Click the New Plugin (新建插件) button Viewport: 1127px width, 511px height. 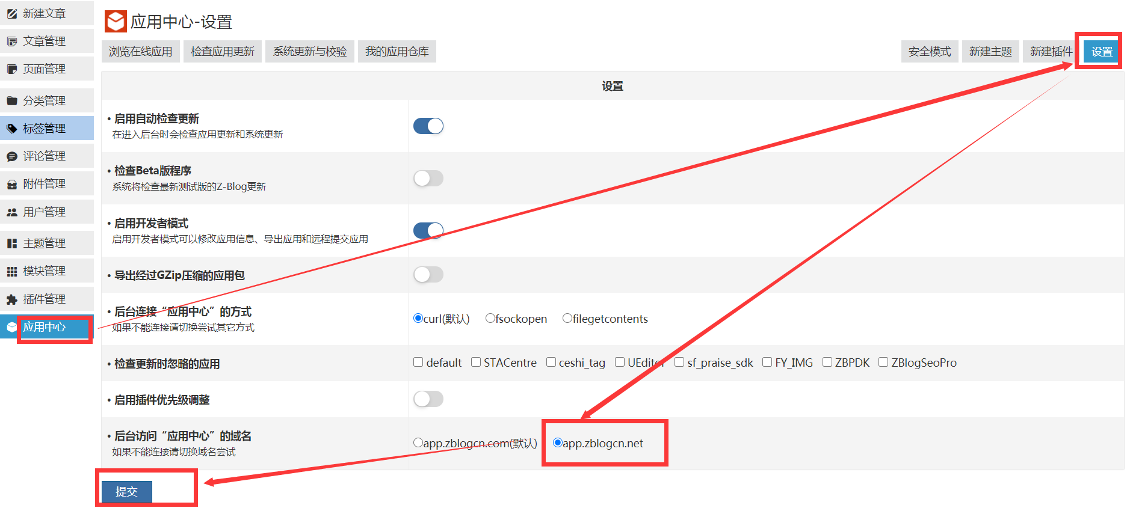pos(1051,52)
